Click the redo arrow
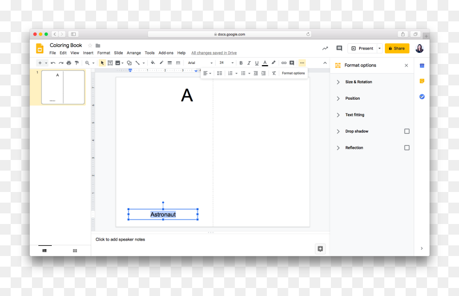Screen dimensions: 459x296 coord(61,63)
